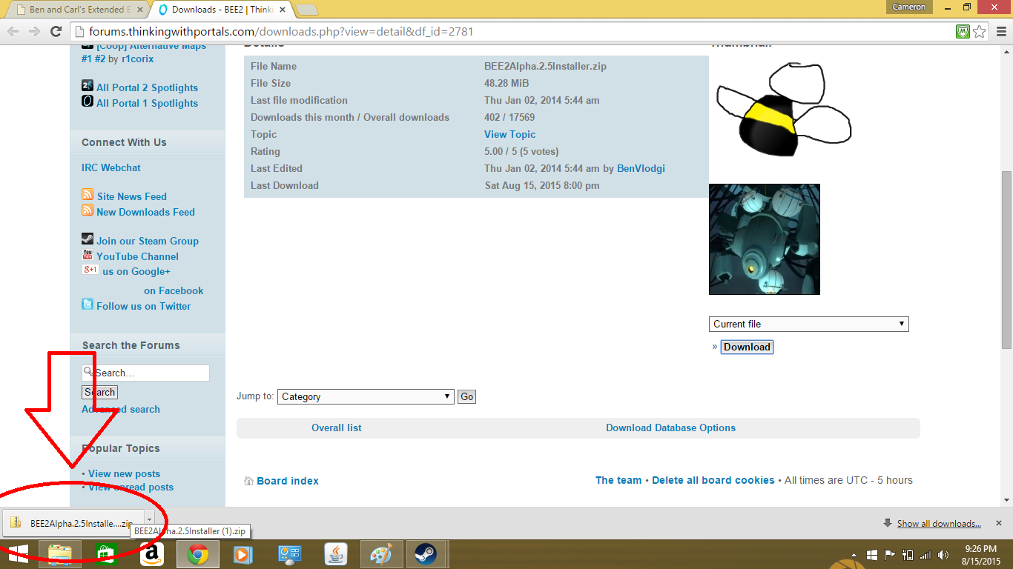
Task: Click the green shield extension icon
Action: point(963,31)
